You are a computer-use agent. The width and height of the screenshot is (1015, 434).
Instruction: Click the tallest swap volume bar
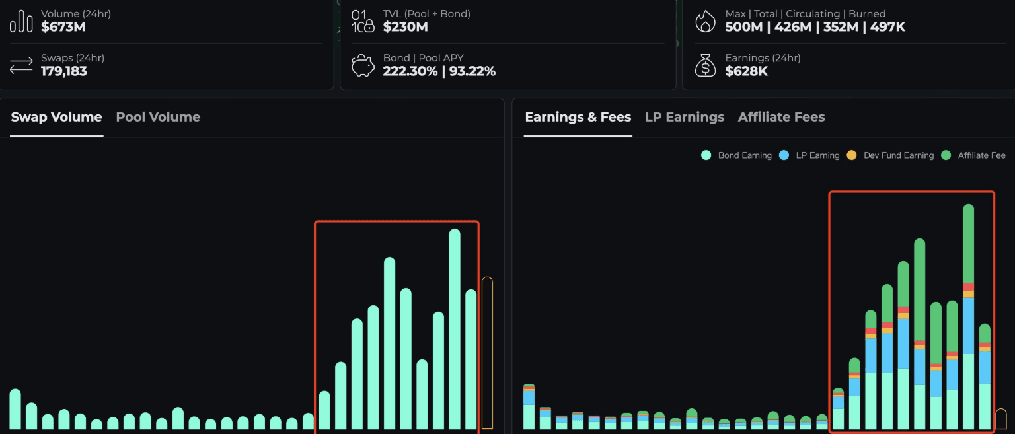click(455, 330)
